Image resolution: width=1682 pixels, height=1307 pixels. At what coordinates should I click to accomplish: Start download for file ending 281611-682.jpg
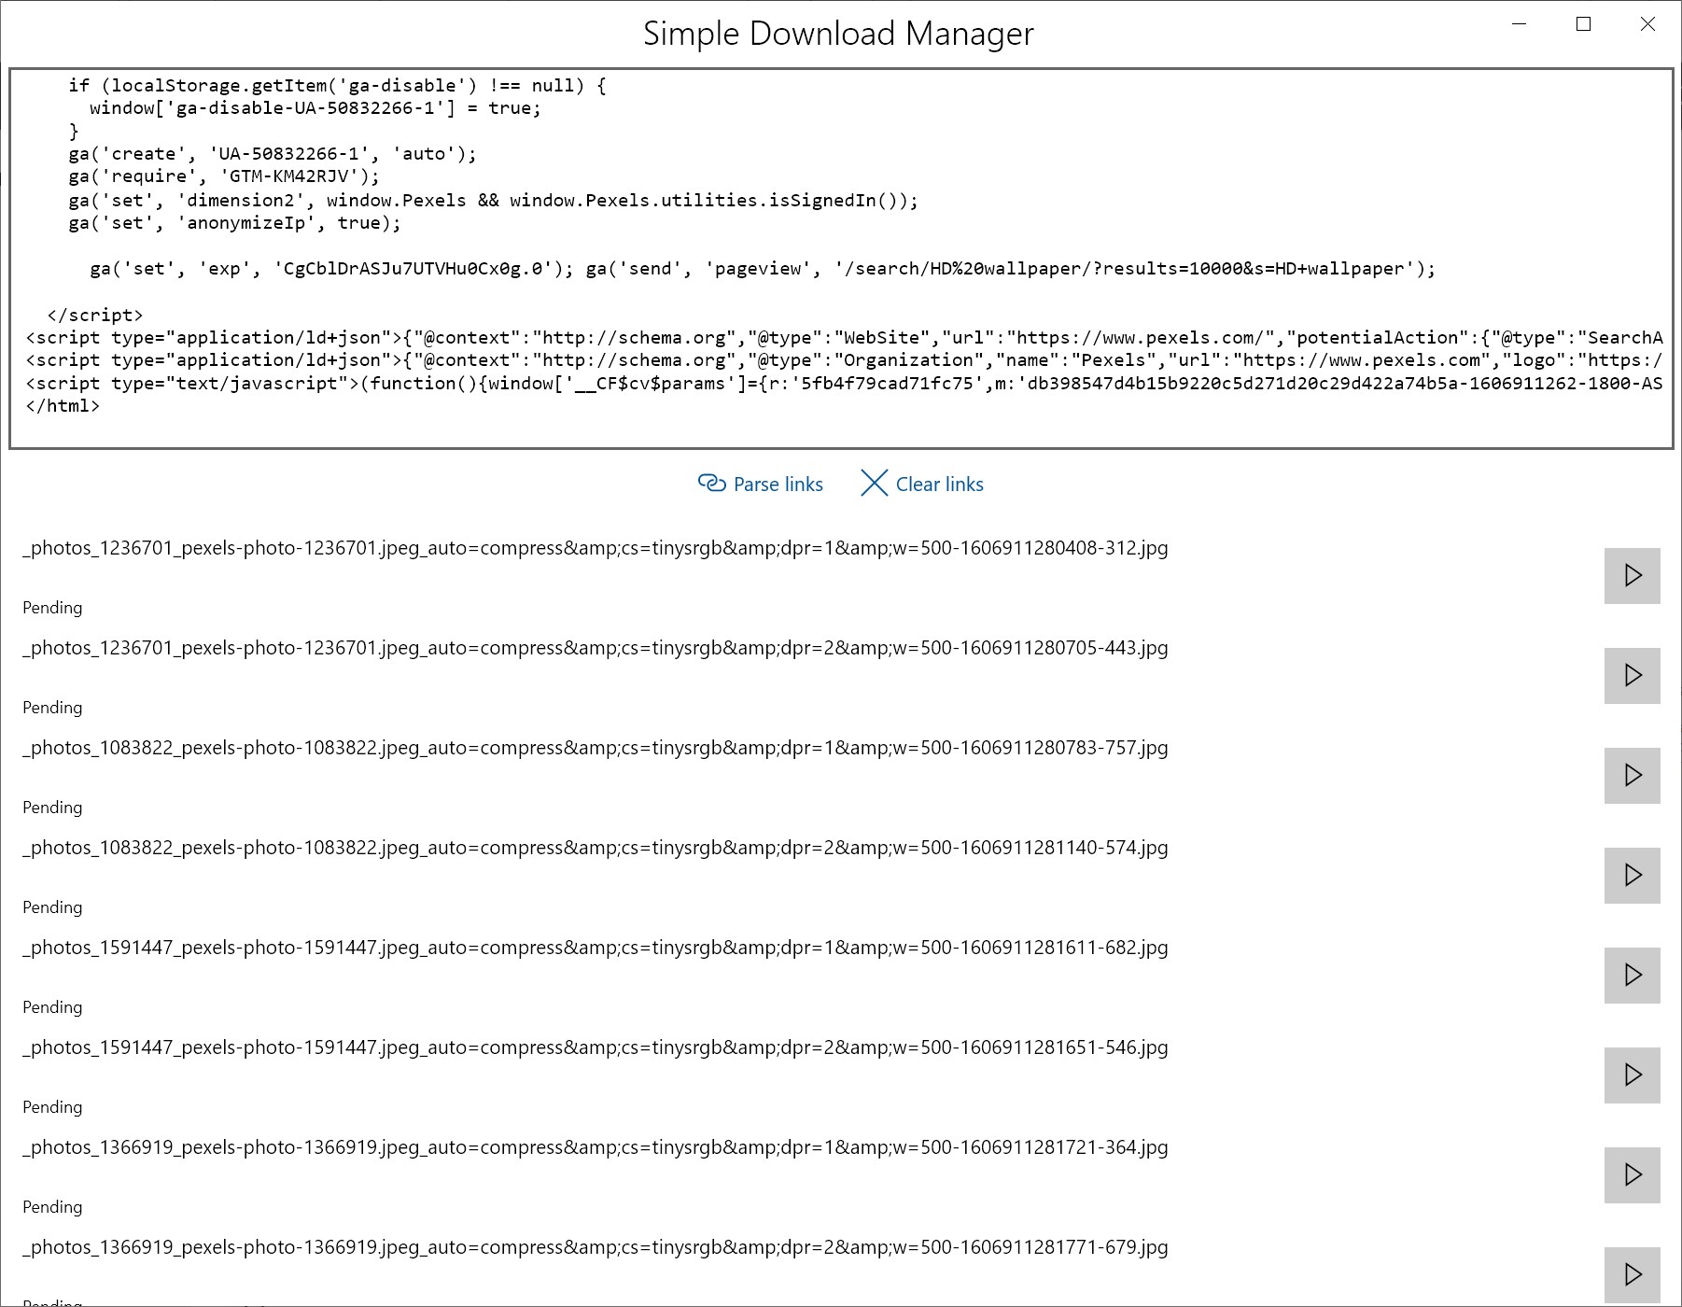[x=1633, y=975]
